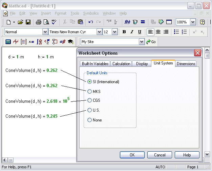Copy selection using Copy icon

tap(72, 22)
